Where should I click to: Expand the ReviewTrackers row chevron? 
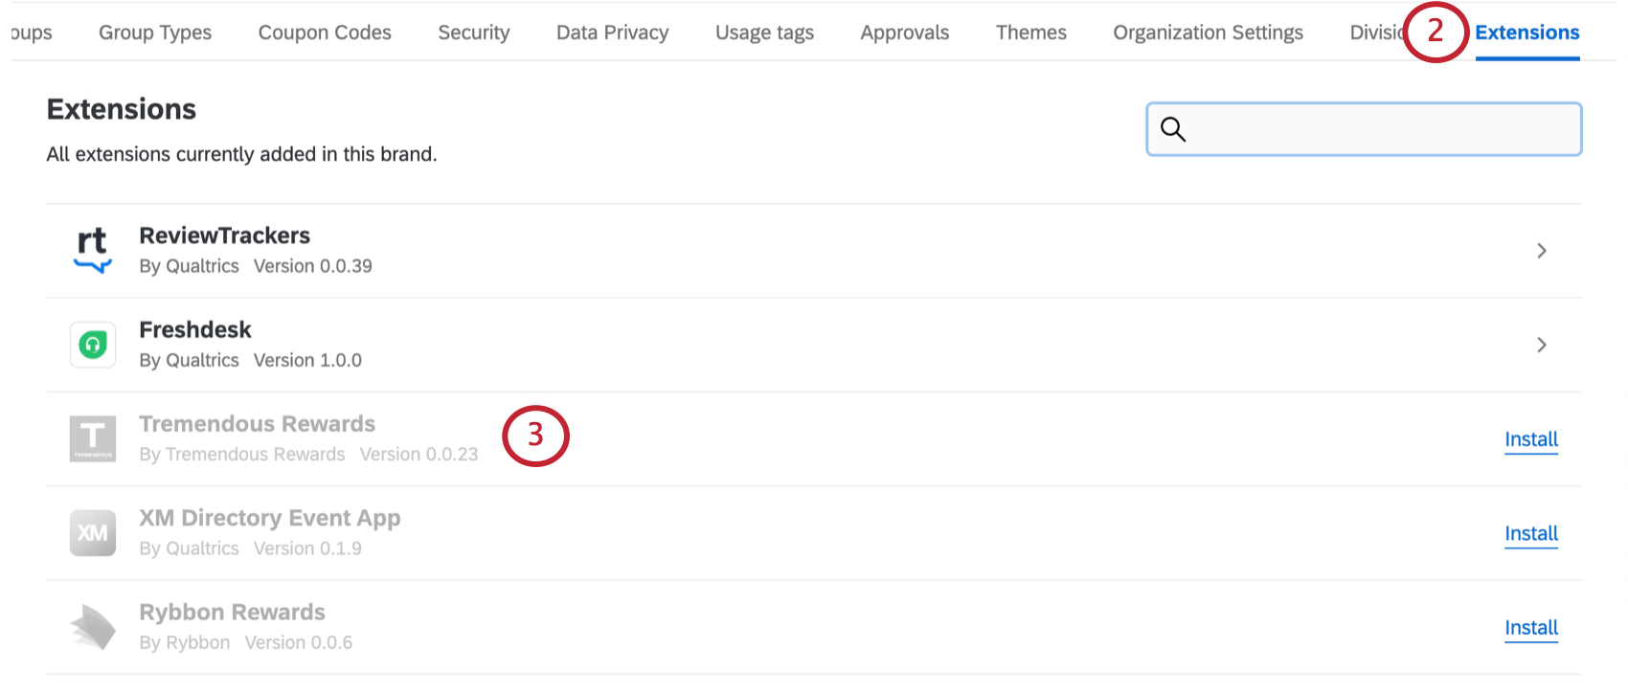1542,251
